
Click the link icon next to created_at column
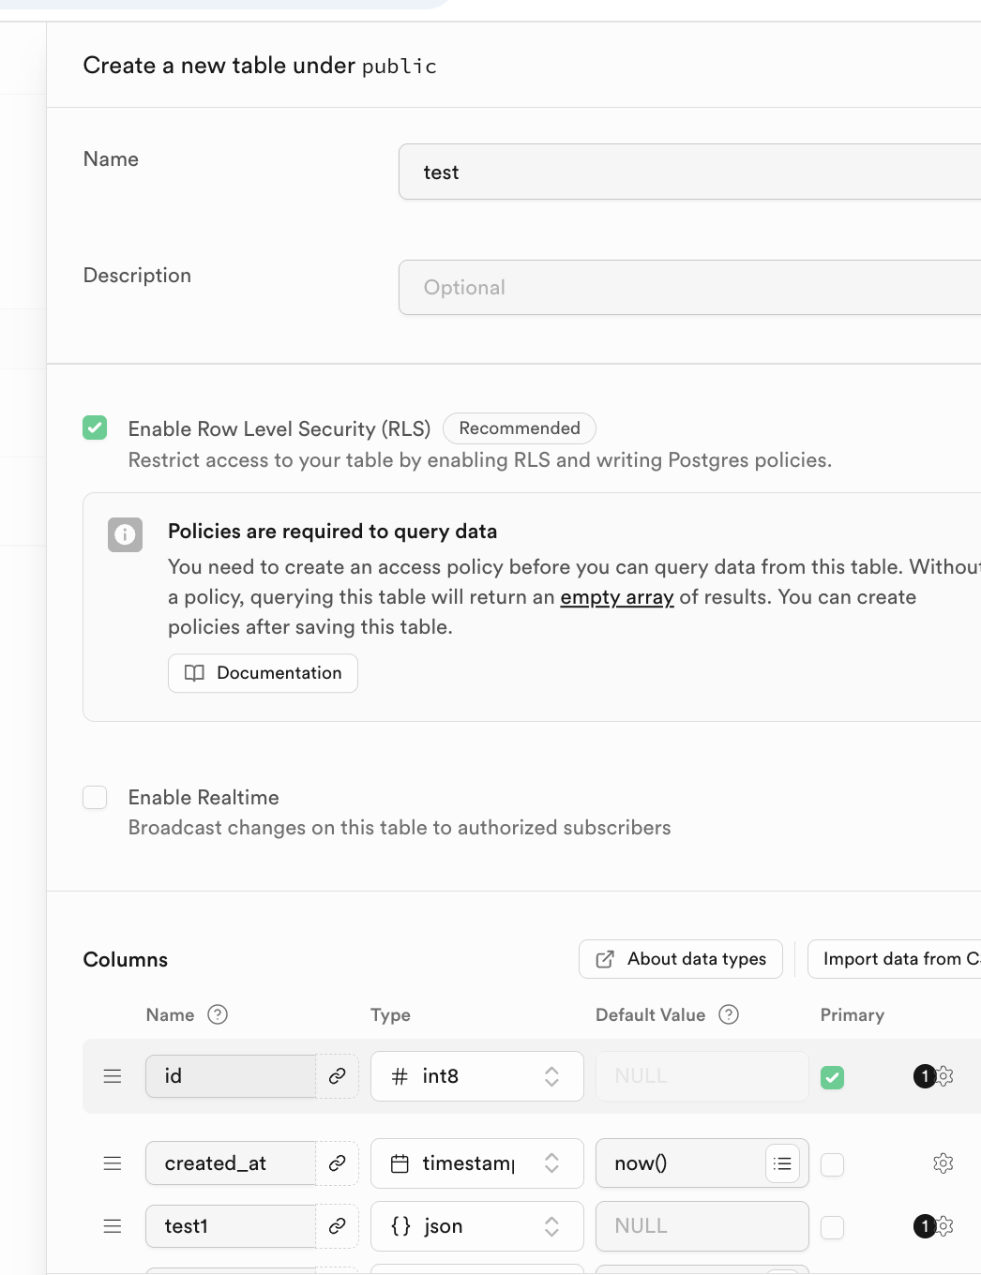click(x=338, y=1163)
